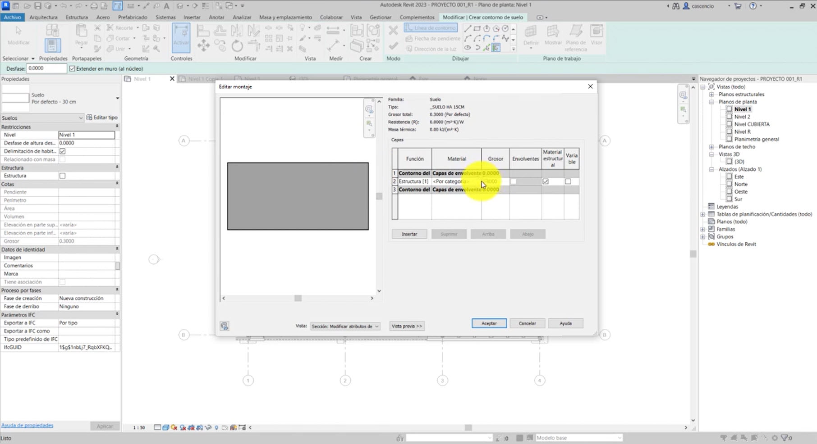Click the Move tool in Modificar panel
Image resolution: width=817 pixels, height=444 pixels.
[x=203, y=45]
